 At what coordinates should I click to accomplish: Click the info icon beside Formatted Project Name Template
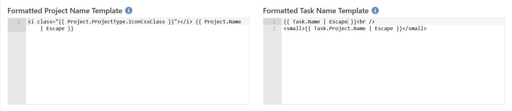coord(129,10)
